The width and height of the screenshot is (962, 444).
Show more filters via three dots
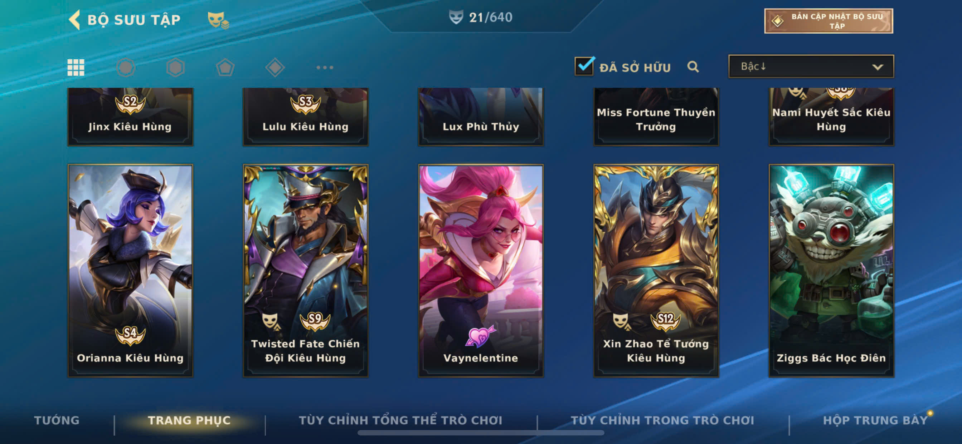point(325,68)
